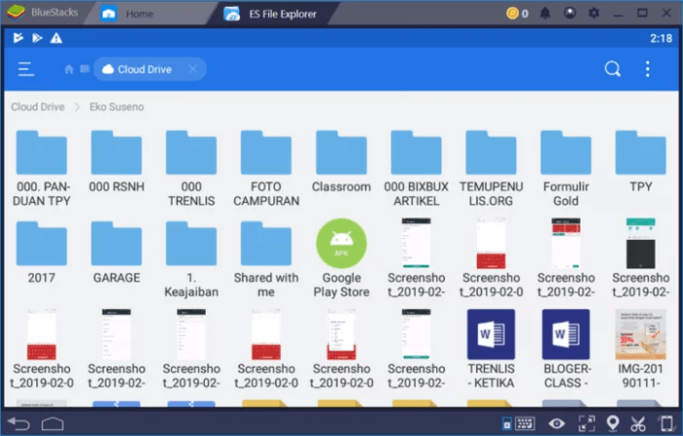683x436 pixels.
Task: Click Eko Suseno breadcrumb
Action: (x=116, y=107)
